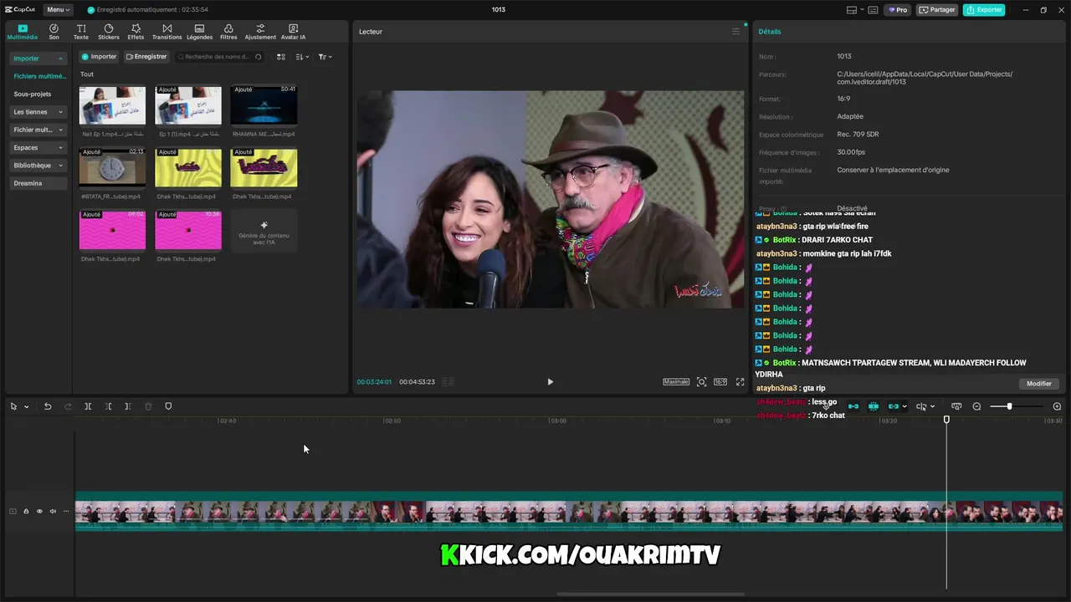The height and width of the screenshot is (602, 1071).
Task: Click the media name search field
Action: pos(219,57)
